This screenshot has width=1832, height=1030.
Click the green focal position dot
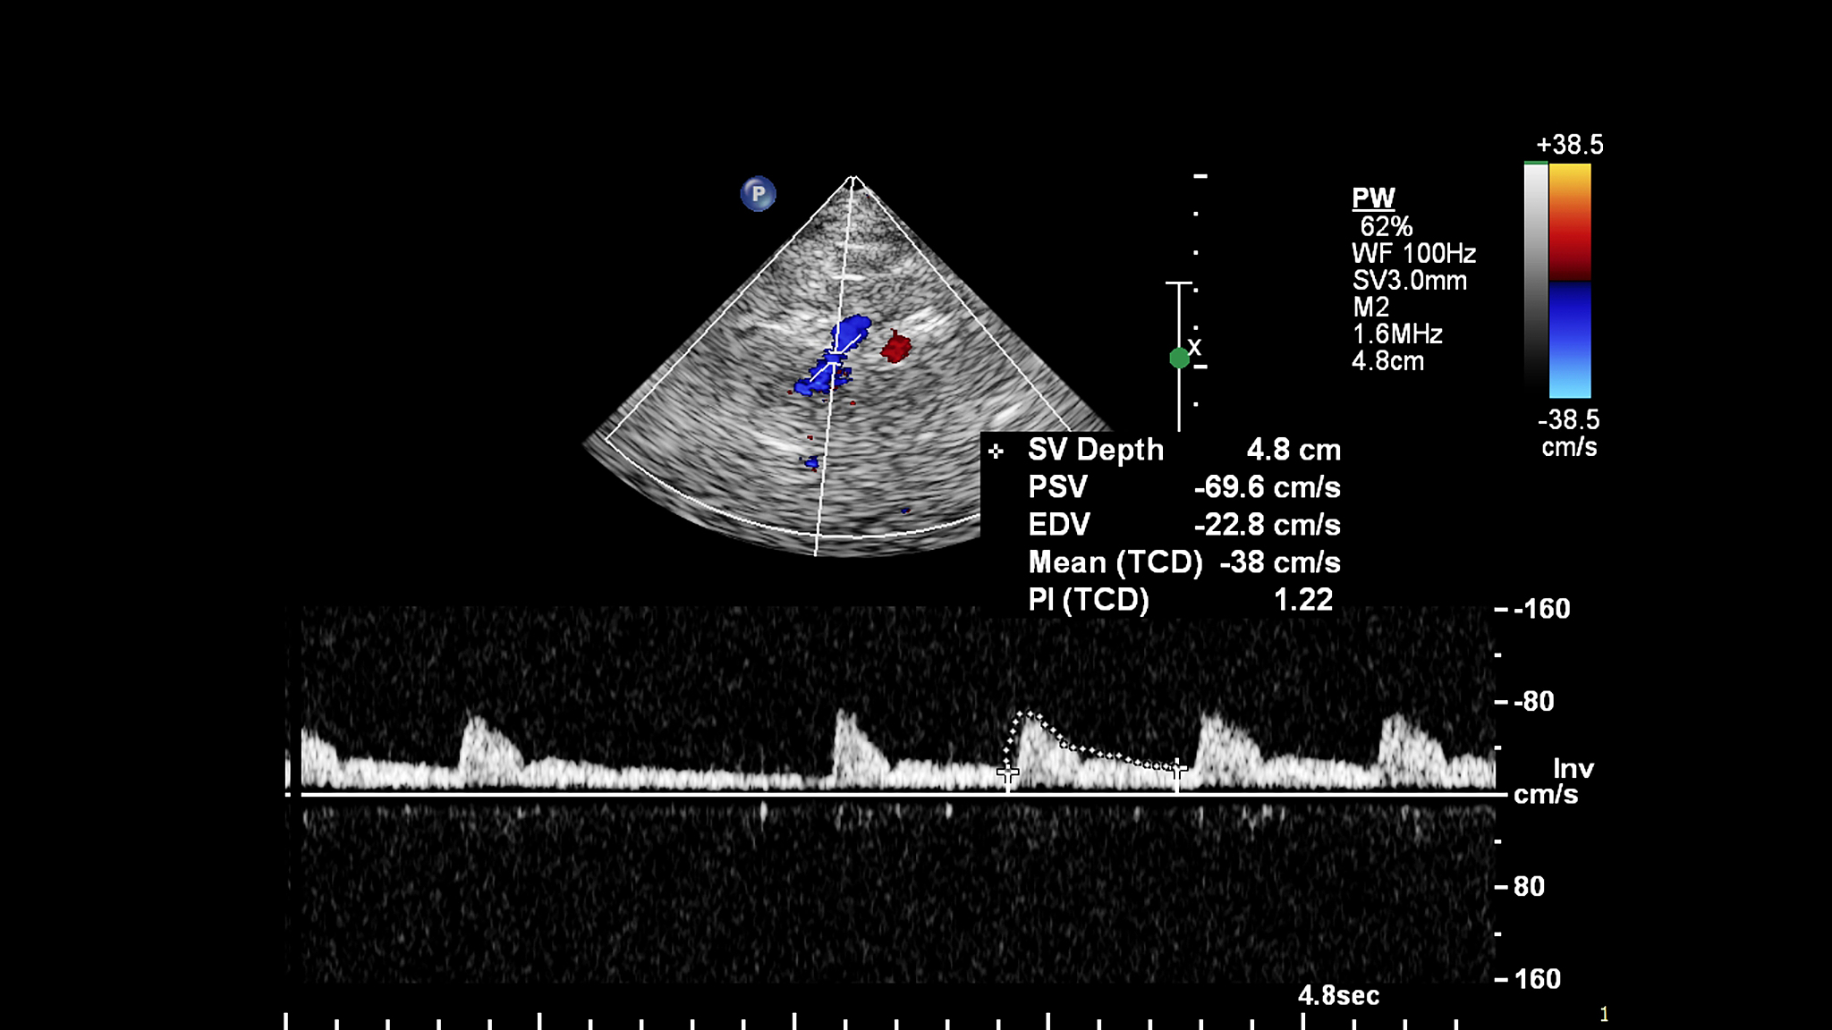(x=1179, y=359)
